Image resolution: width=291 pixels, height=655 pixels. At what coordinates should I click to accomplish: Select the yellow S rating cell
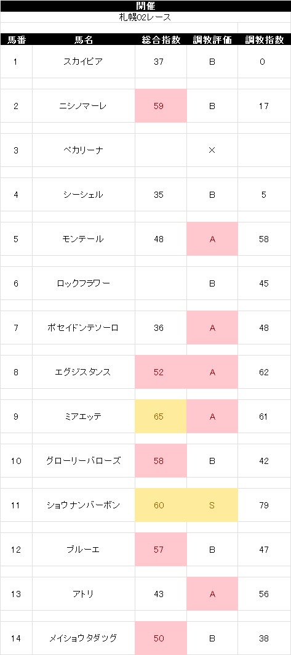coord(212,505)
